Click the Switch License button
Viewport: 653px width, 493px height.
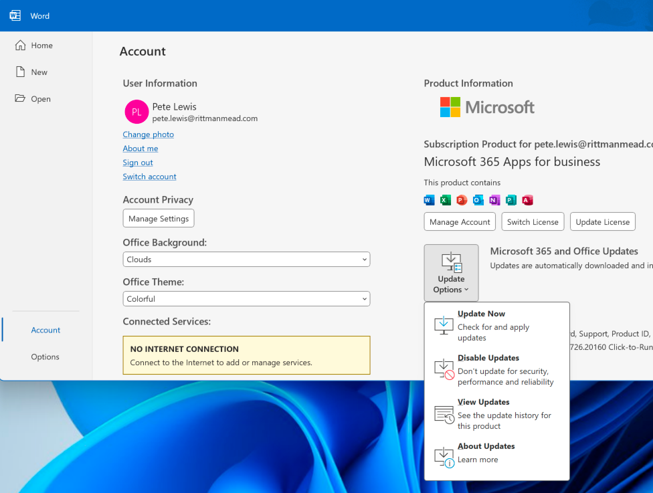[533, 222]
